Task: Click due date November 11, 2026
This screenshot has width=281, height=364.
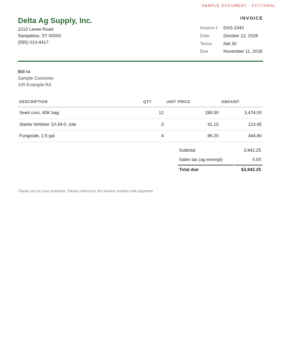Action: [x=243, y=51]
